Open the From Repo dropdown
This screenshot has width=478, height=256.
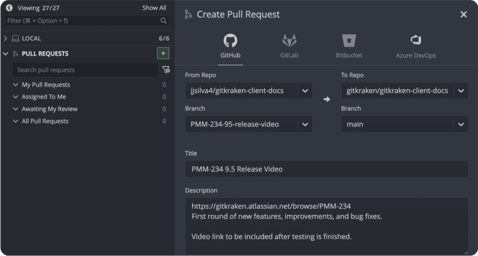click(249, 91)
